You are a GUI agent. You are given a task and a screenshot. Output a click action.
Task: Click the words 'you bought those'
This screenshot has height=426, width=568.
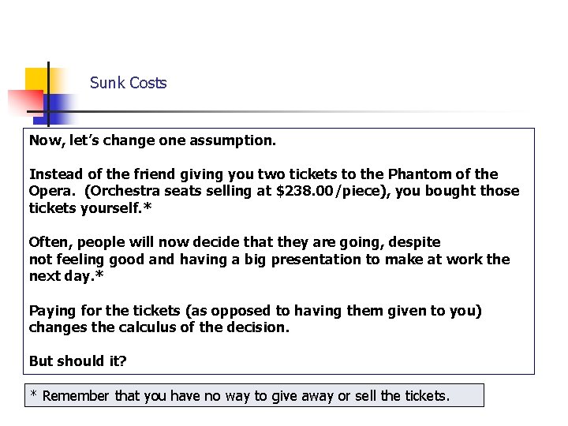458,191
